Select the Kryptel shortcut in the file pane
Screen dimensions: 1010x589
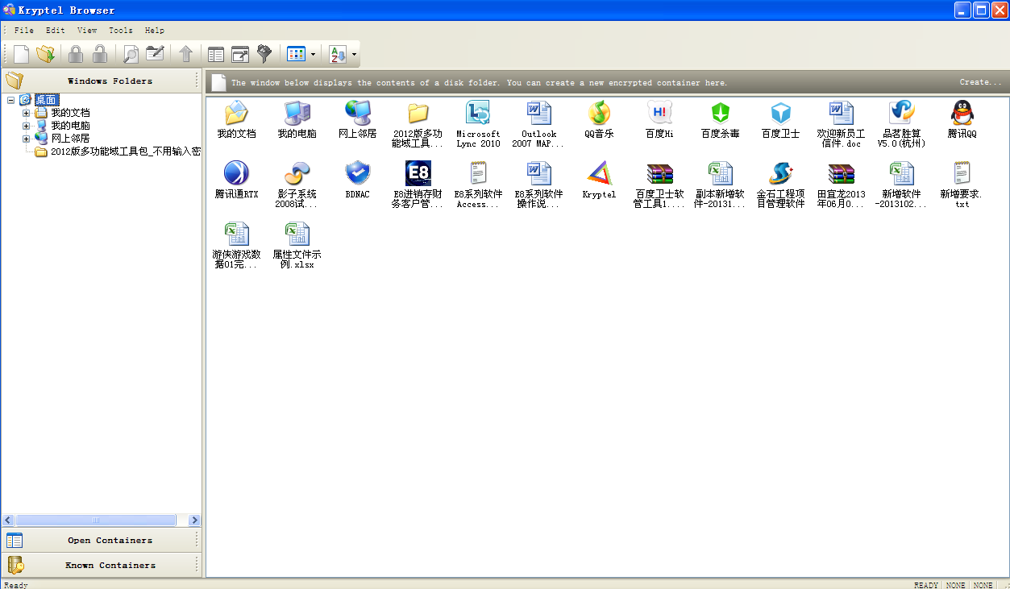(x=599, y=180)
